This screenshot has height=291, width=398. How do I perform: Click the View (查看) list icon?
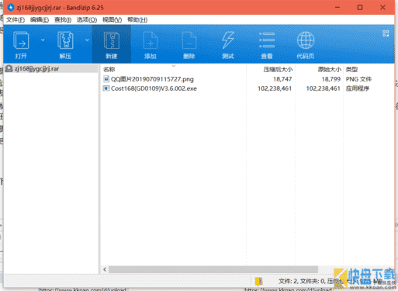click(267, 40)
